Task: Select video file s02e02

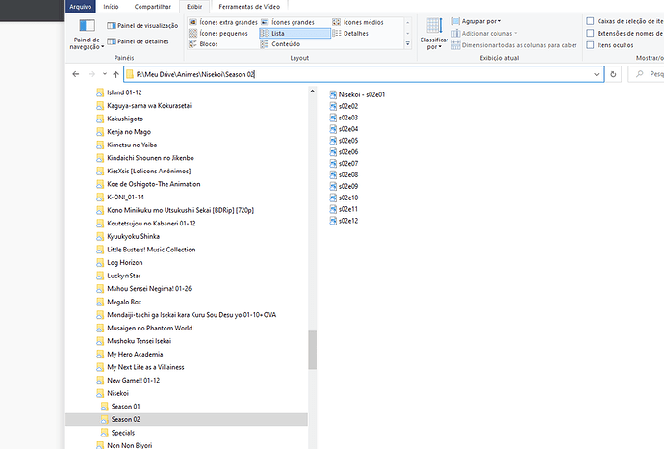Action: [x=344, y=106]
